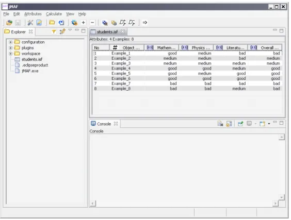
Task: Click the yellow folder toolbar icon
Action: pyautogui.click(x=52, y=23)
